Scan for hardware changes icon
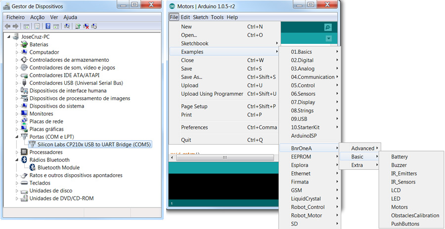 click(x=67, y=26)
